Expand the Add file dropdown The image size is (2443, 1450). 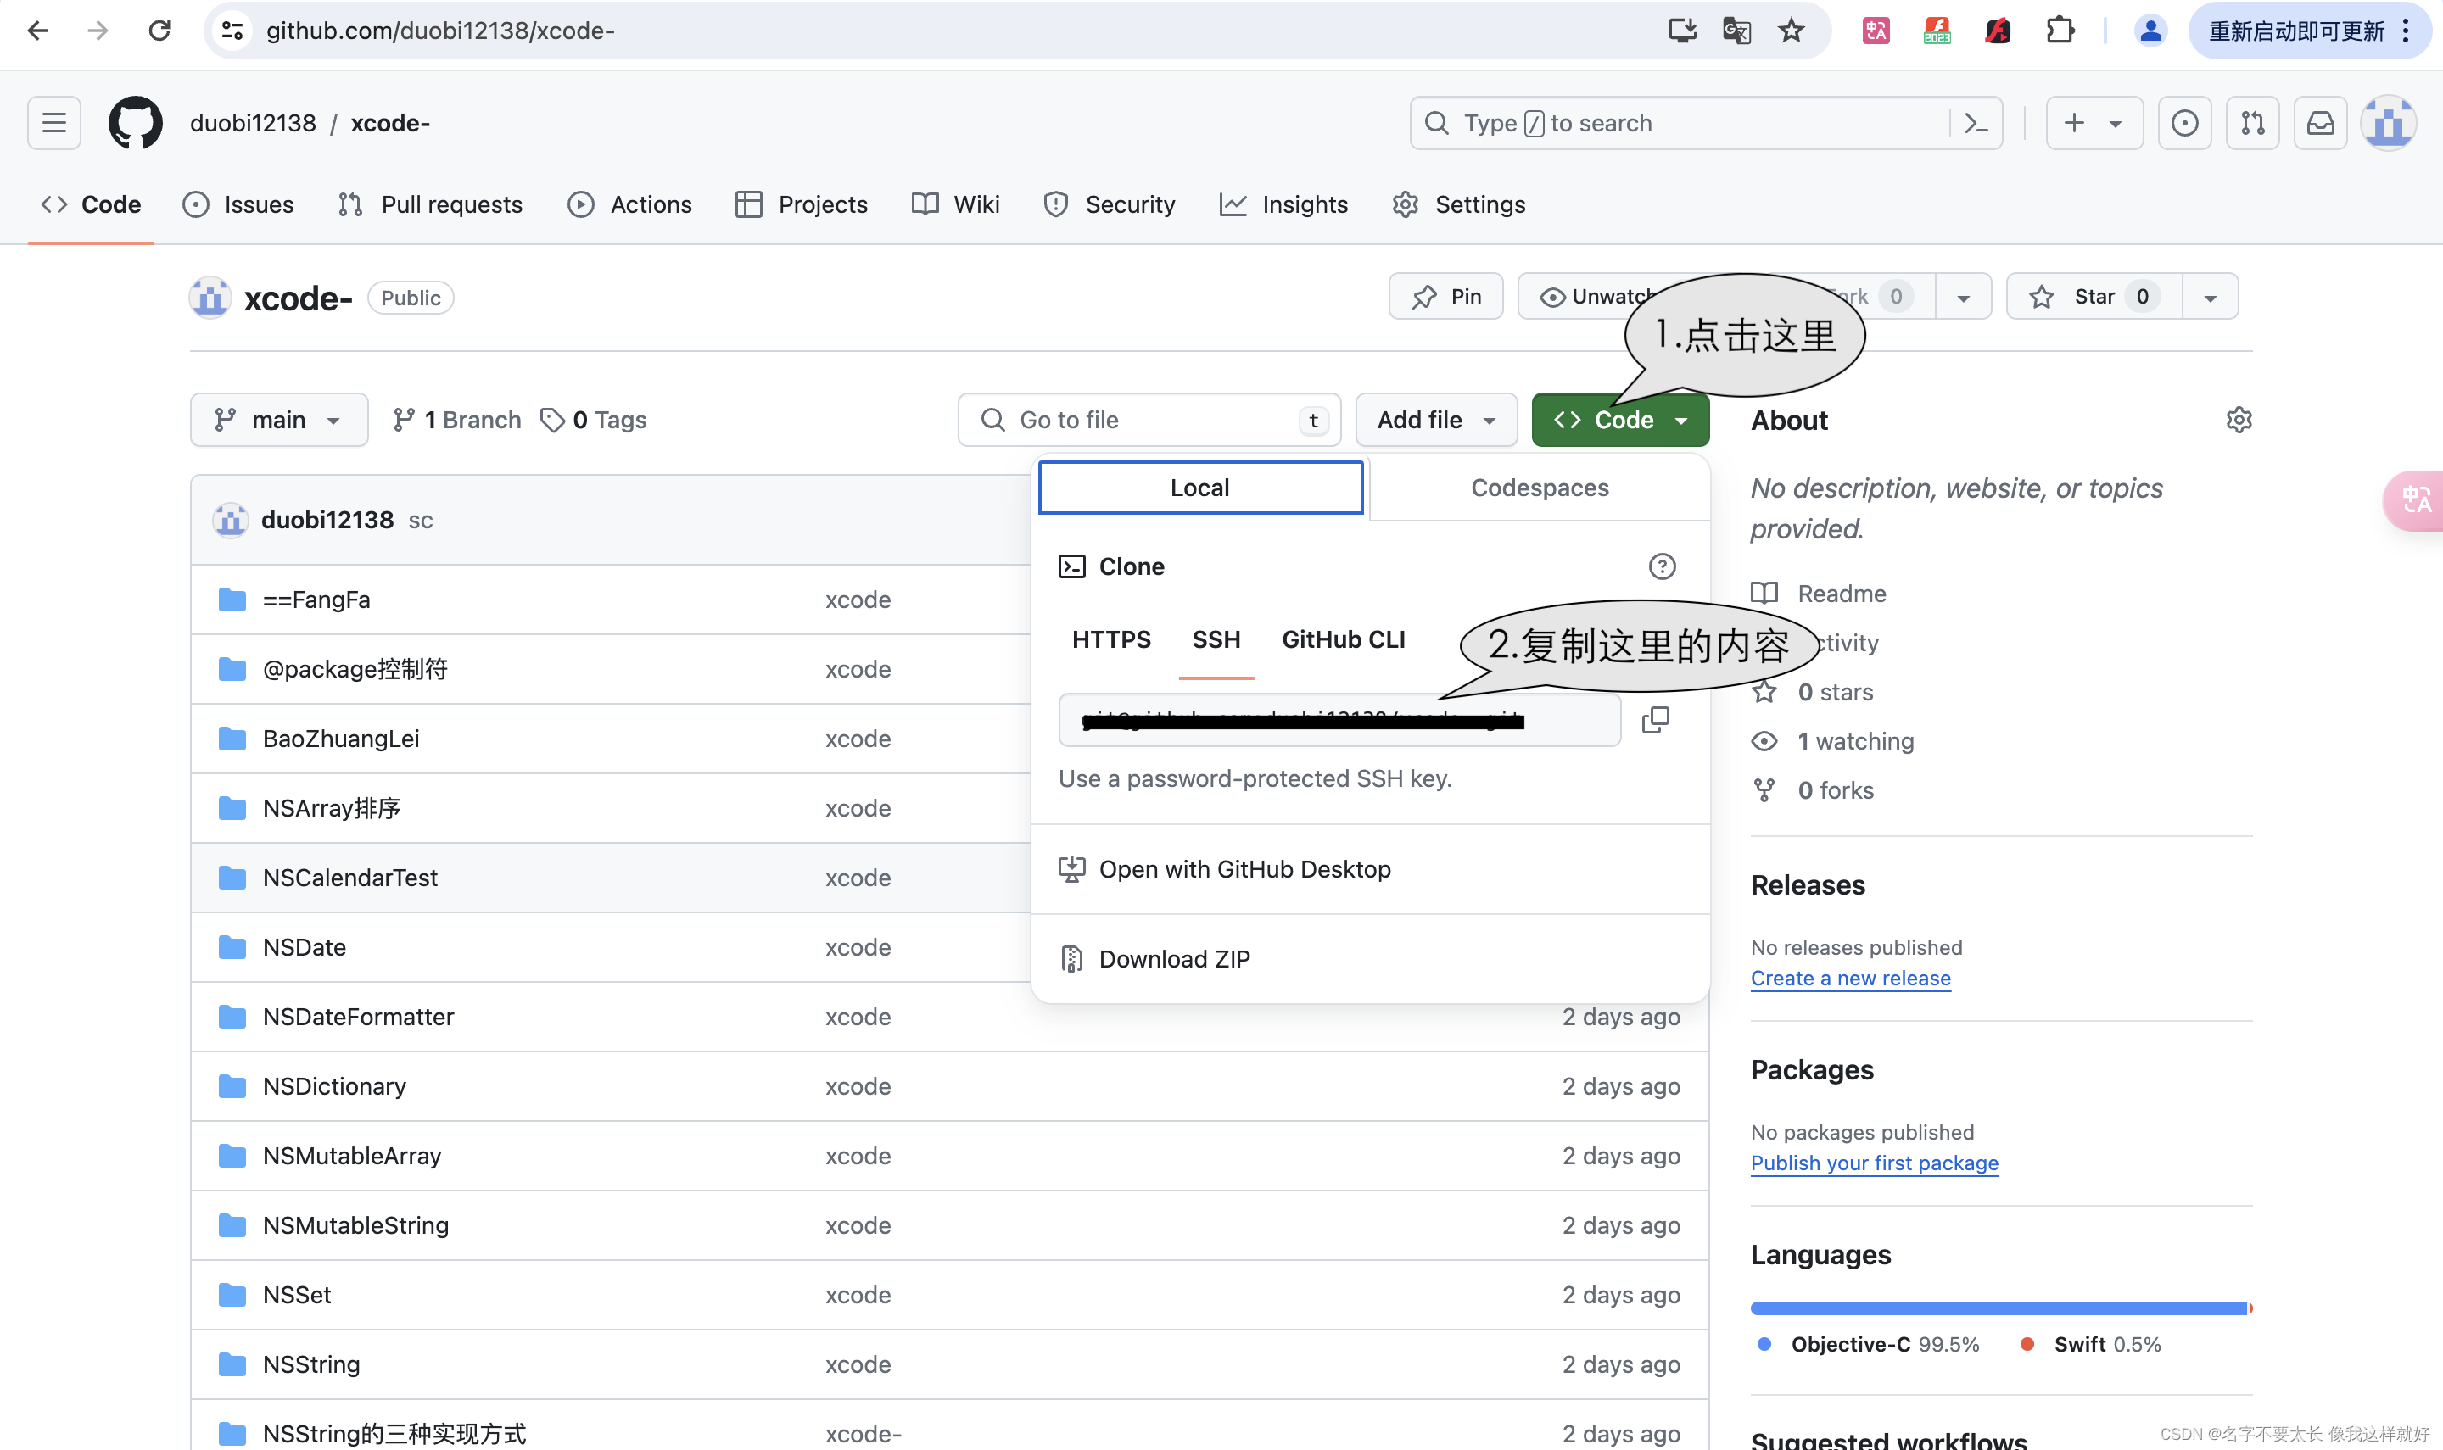click(1435, 420)
